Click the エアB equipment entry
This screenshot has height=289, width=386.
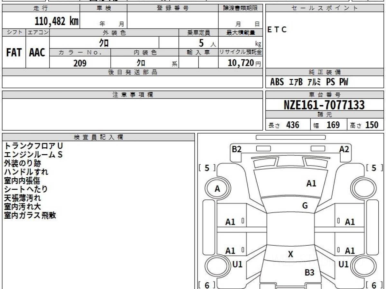[x=296, y=82]
